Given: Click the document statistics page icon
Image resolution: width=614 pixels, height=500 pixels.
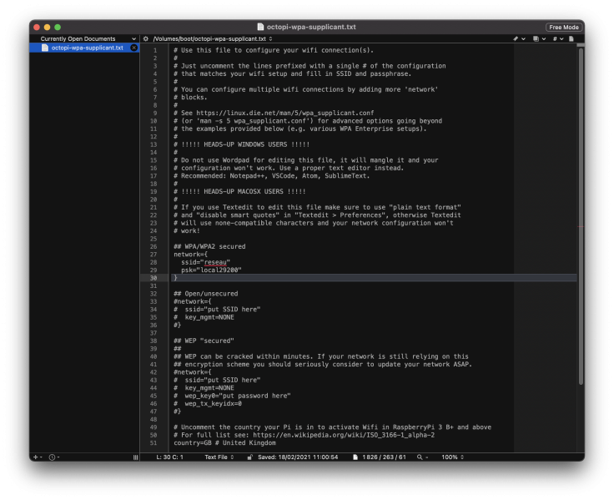Looking at the screenshot, I should (x=355, y=457).
